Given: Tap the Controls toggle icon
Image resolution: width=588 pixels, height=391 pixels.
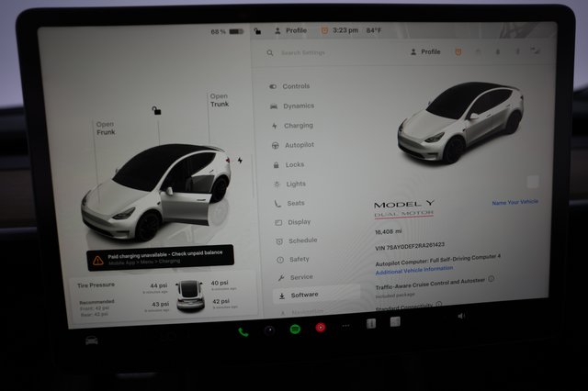Looking at the screenshot, I should point(273,86).
